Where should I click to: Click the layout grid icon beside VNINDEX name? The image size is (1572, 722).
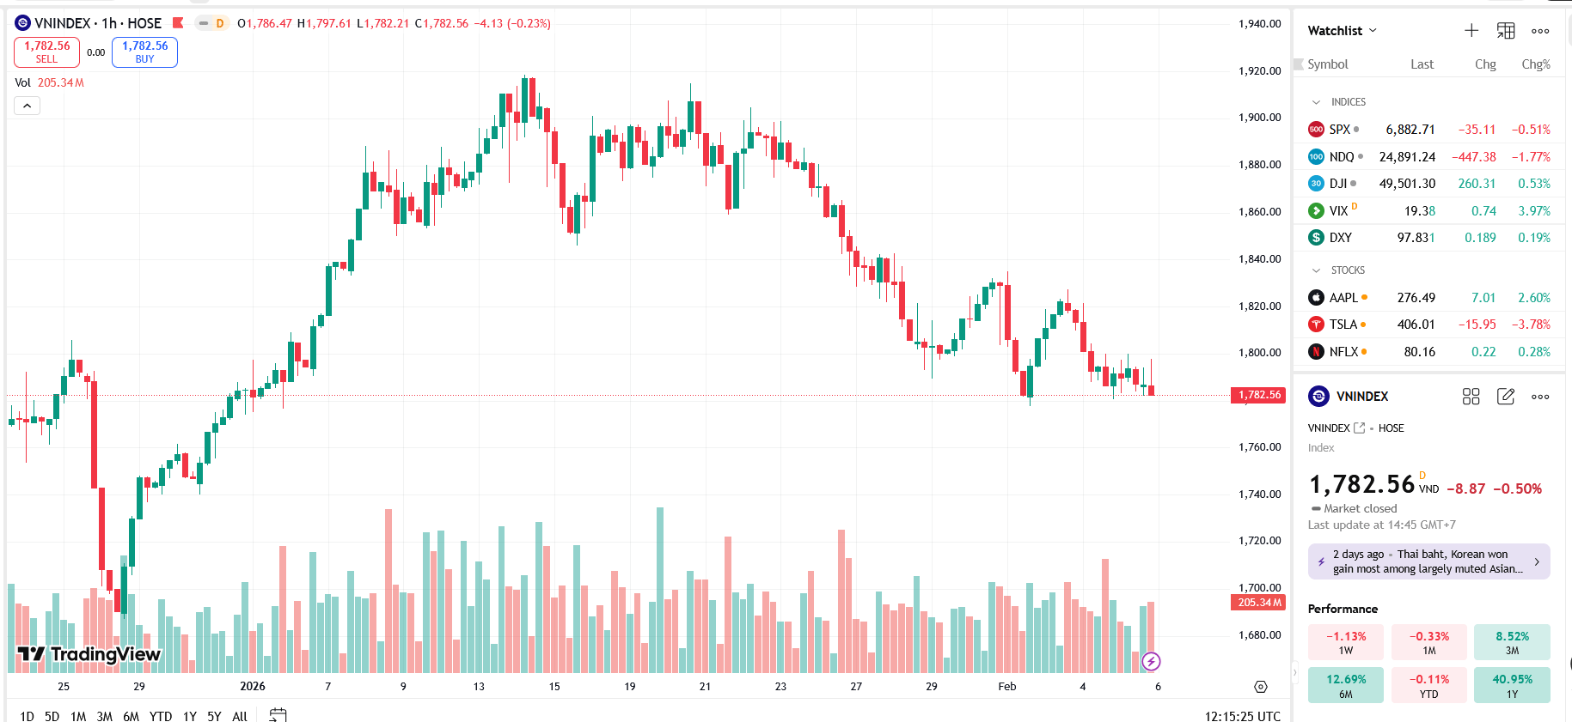pyautogui.click(x=1471, y=396)
